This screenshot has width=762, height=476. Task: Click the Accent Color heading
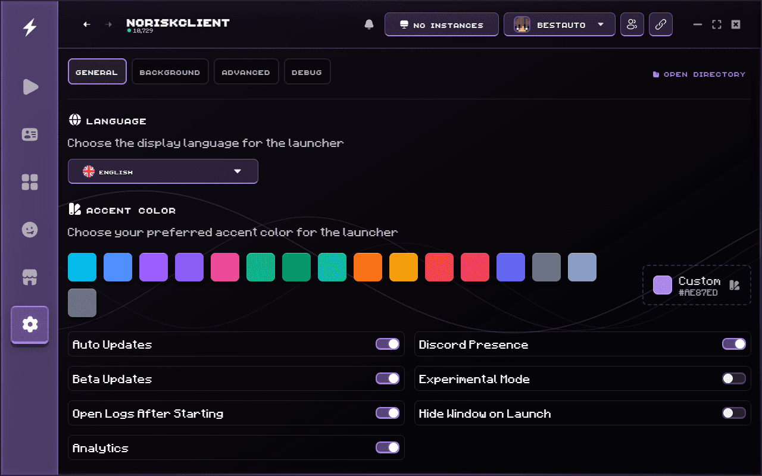131,210
